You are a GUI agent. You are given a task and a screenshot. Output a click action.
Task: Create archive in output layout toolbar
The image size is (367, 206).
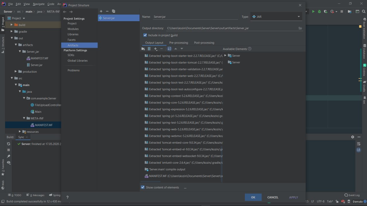149,49
